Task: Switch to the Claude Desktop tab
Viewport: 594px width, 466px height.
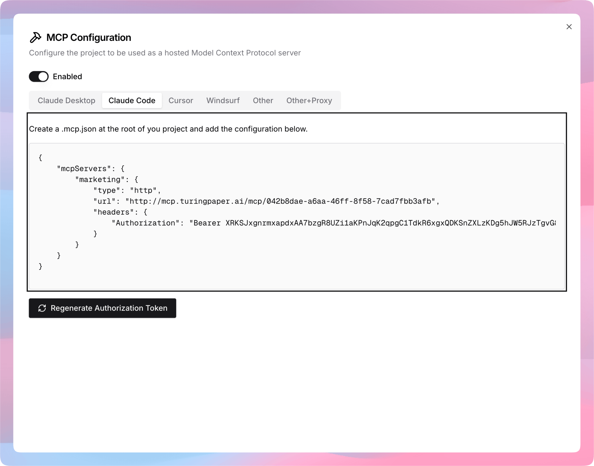Action: (66, 100)
